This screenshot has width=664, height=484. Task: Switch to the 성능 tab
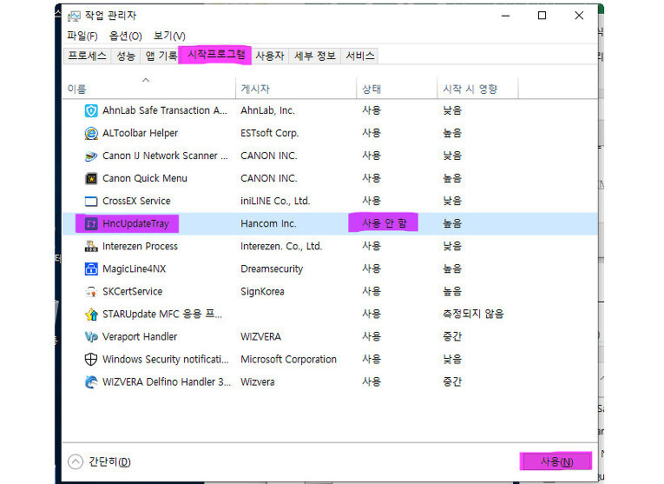click(126, 56)
